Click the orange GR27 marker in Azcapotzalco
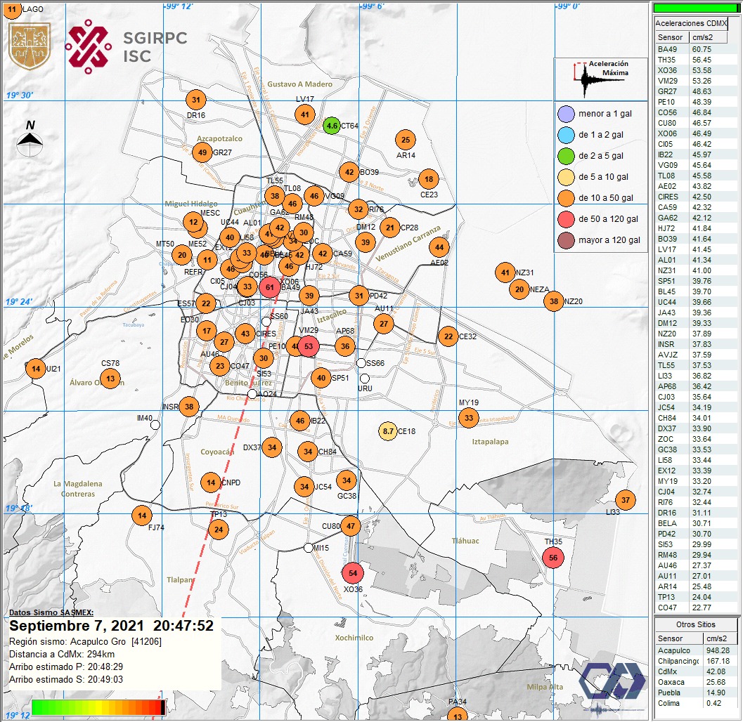743x722 pixels. point(203,150)
